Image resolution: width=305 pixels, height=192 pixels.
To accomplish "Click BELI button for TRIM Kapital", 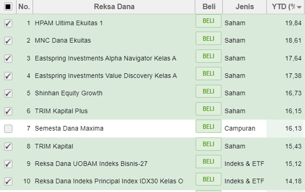I will [208, 144].
